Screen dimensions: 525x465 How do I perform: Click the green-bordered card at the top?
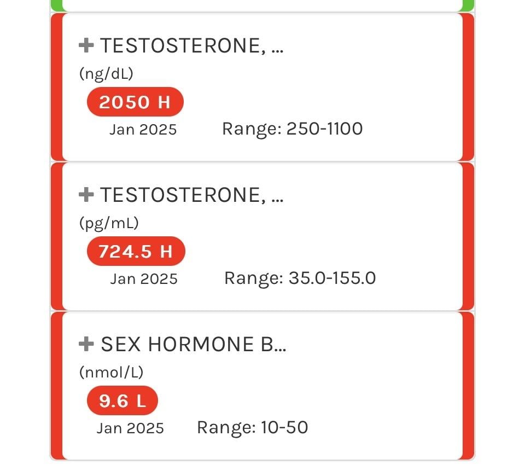pyautogui.click(x=262, y=5)
